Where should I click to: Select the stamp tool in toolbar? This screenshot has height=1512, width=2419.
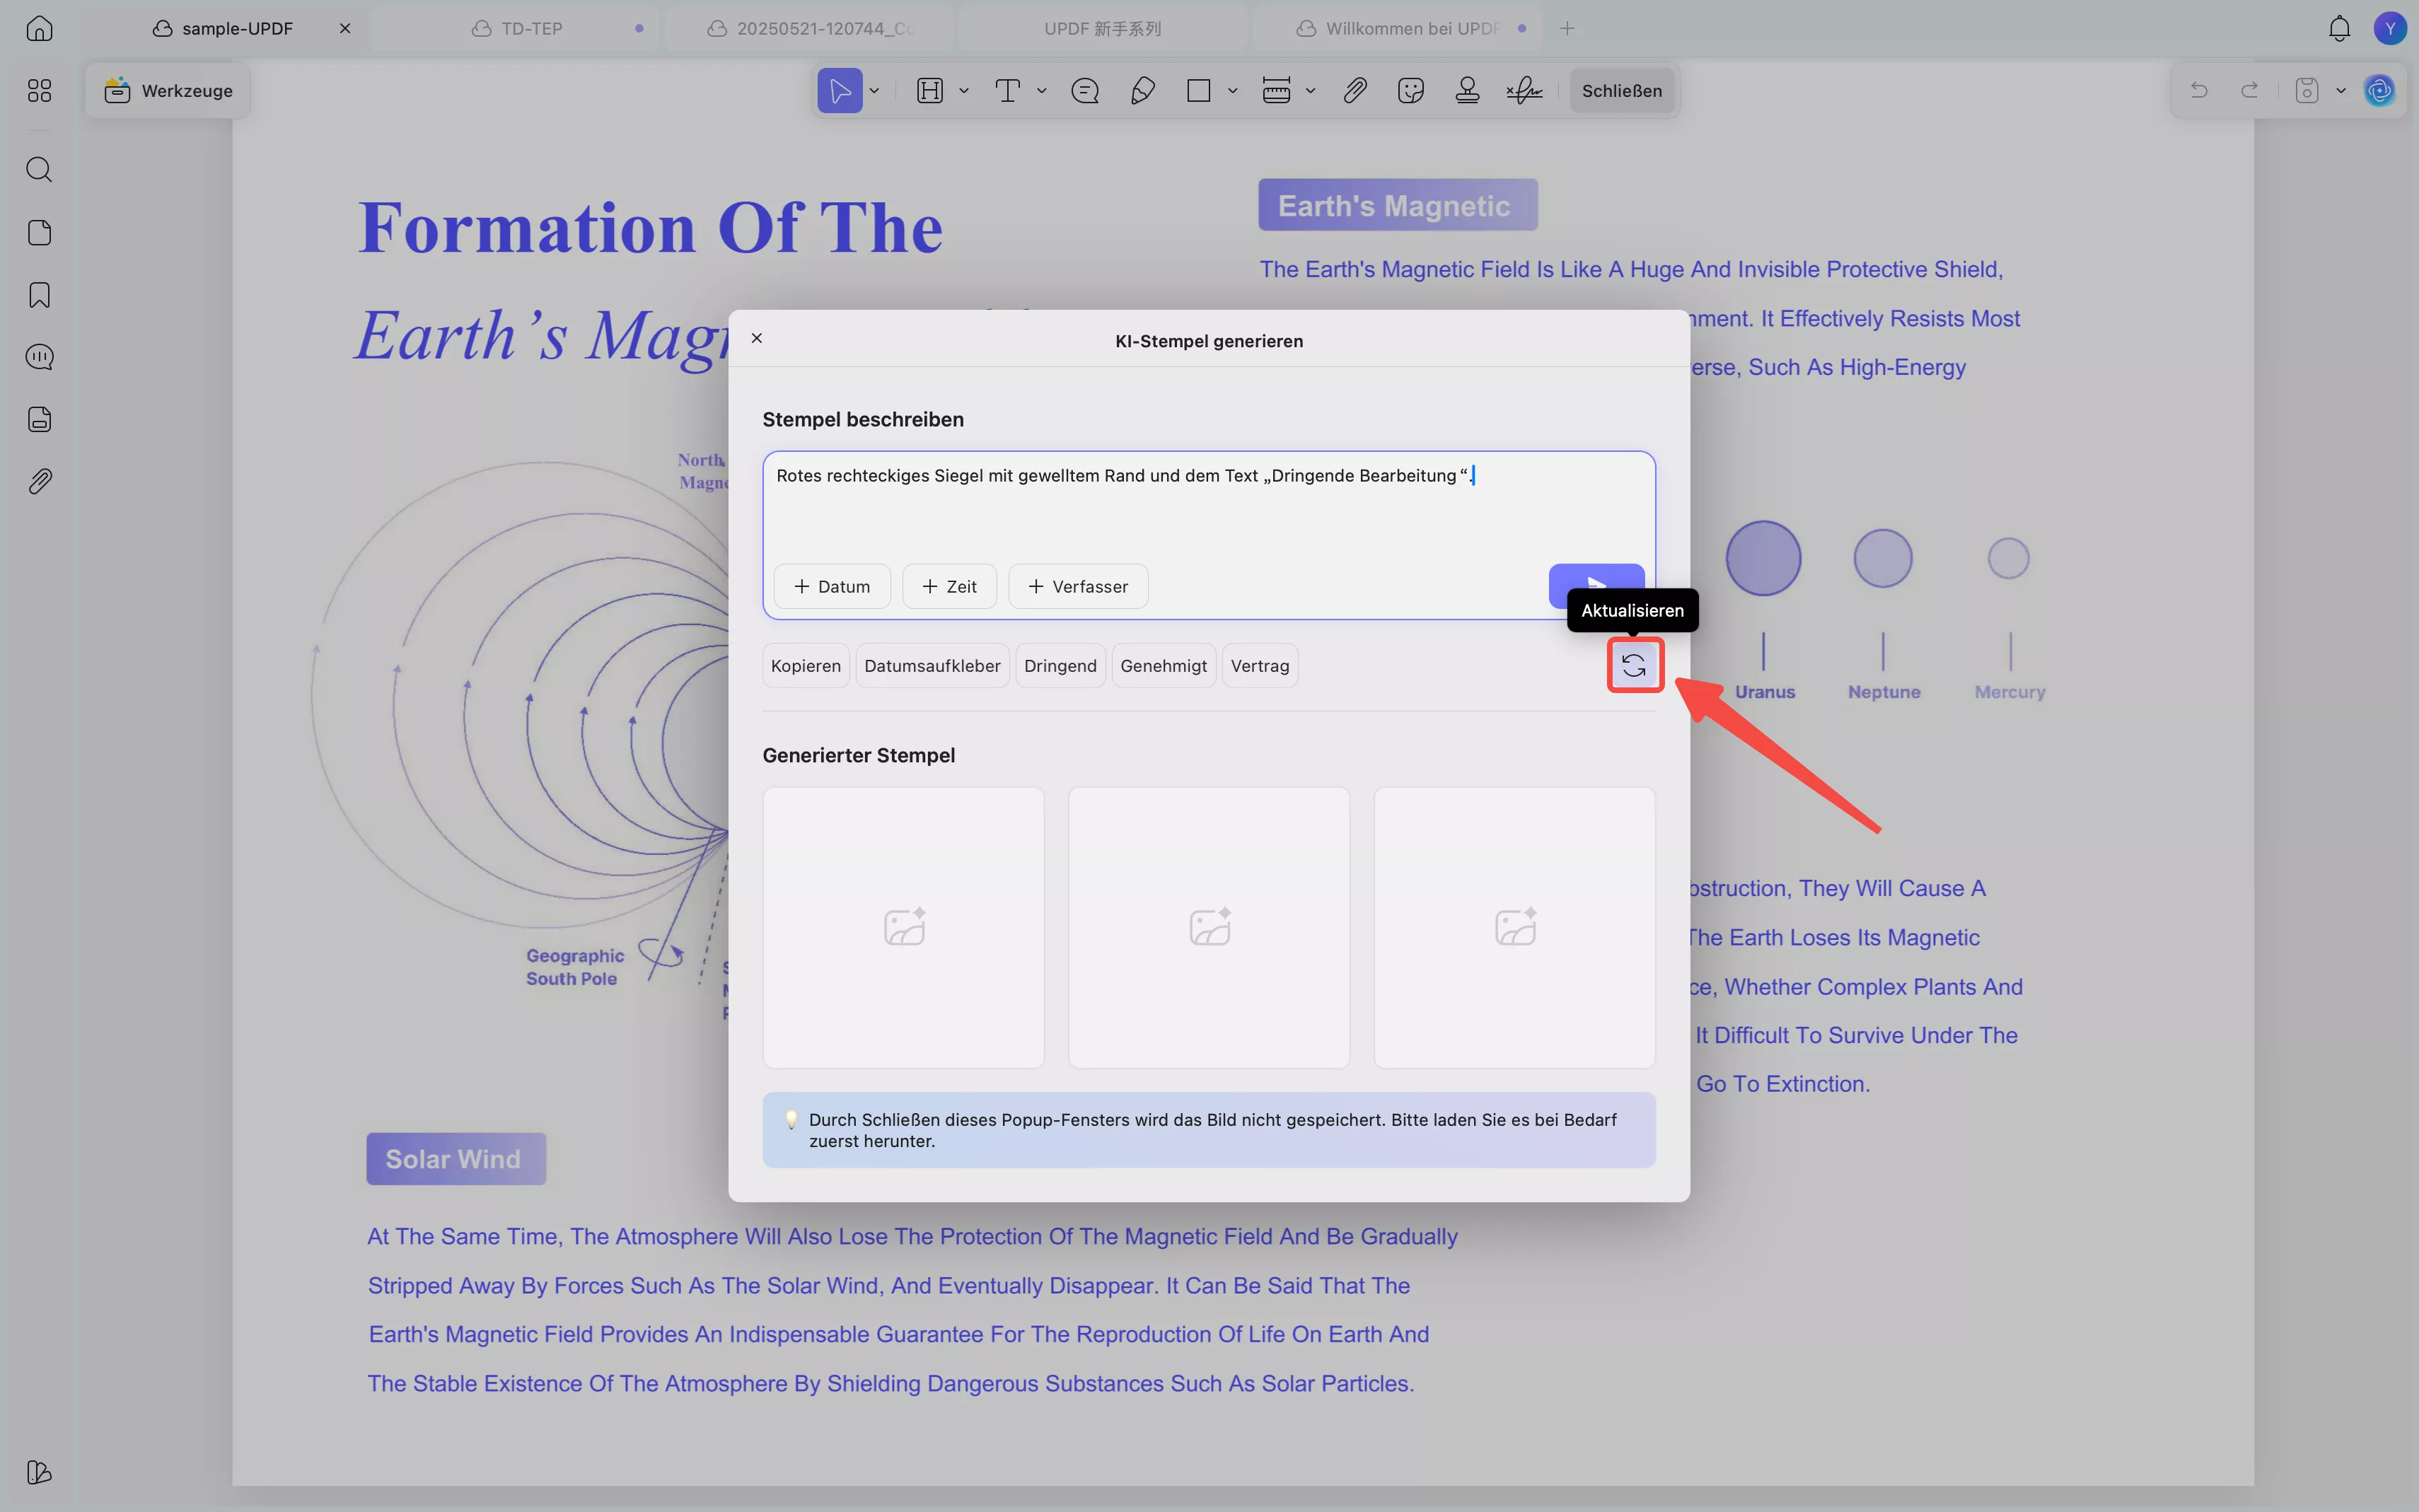[1467, 91]
